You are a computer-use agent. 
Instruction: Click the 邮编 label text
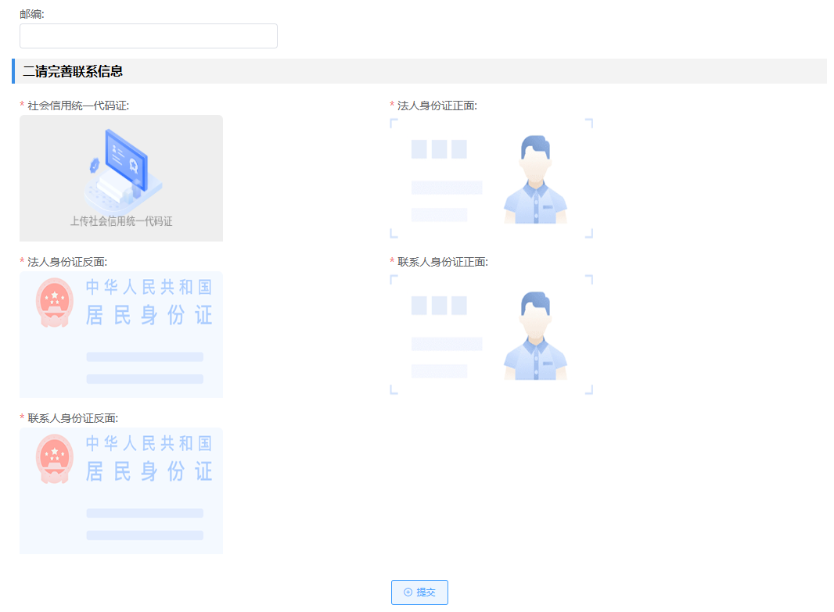(x=31, y=14)
